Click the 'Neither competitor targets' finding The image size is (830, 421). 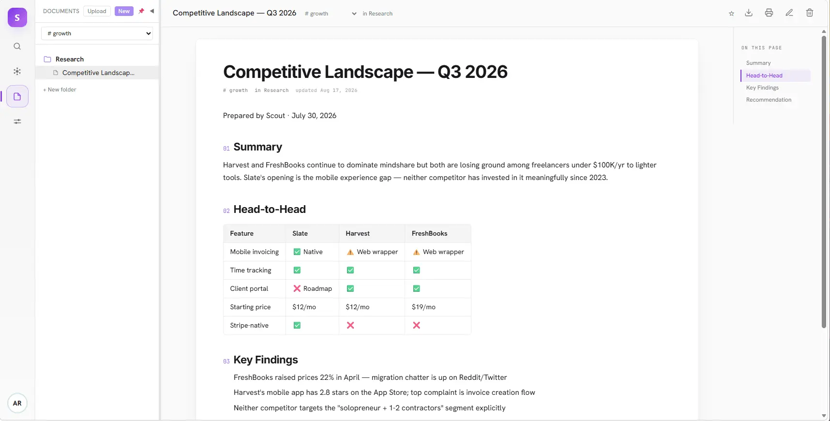click(x=369, y=408)
